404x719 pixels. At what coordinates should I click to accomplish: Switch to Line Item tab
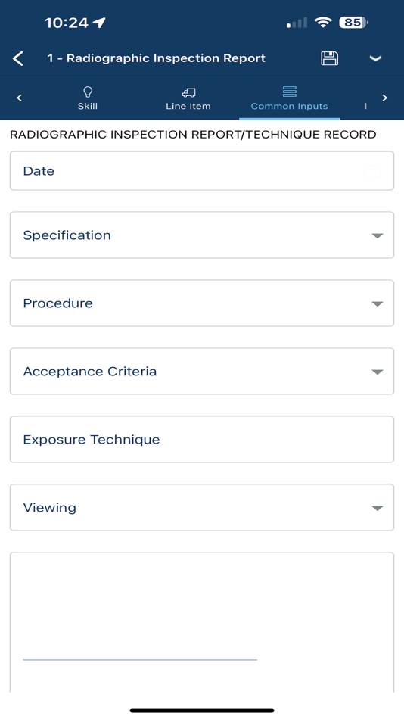pyautogui.click(x=188, y=98)
